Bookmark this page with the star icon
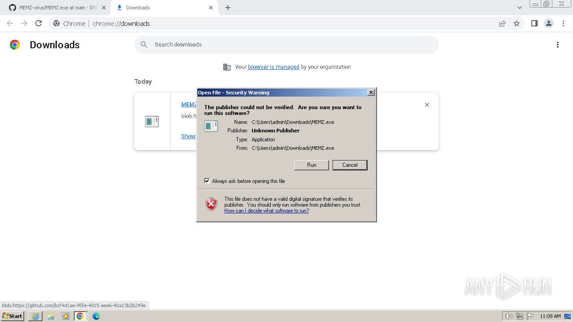573x322 pixels. 517,24
